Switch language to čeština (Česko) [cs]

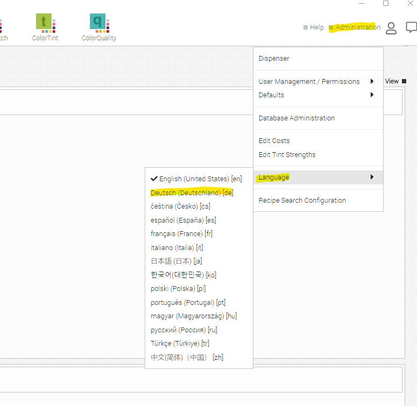[x=199, y=206]
